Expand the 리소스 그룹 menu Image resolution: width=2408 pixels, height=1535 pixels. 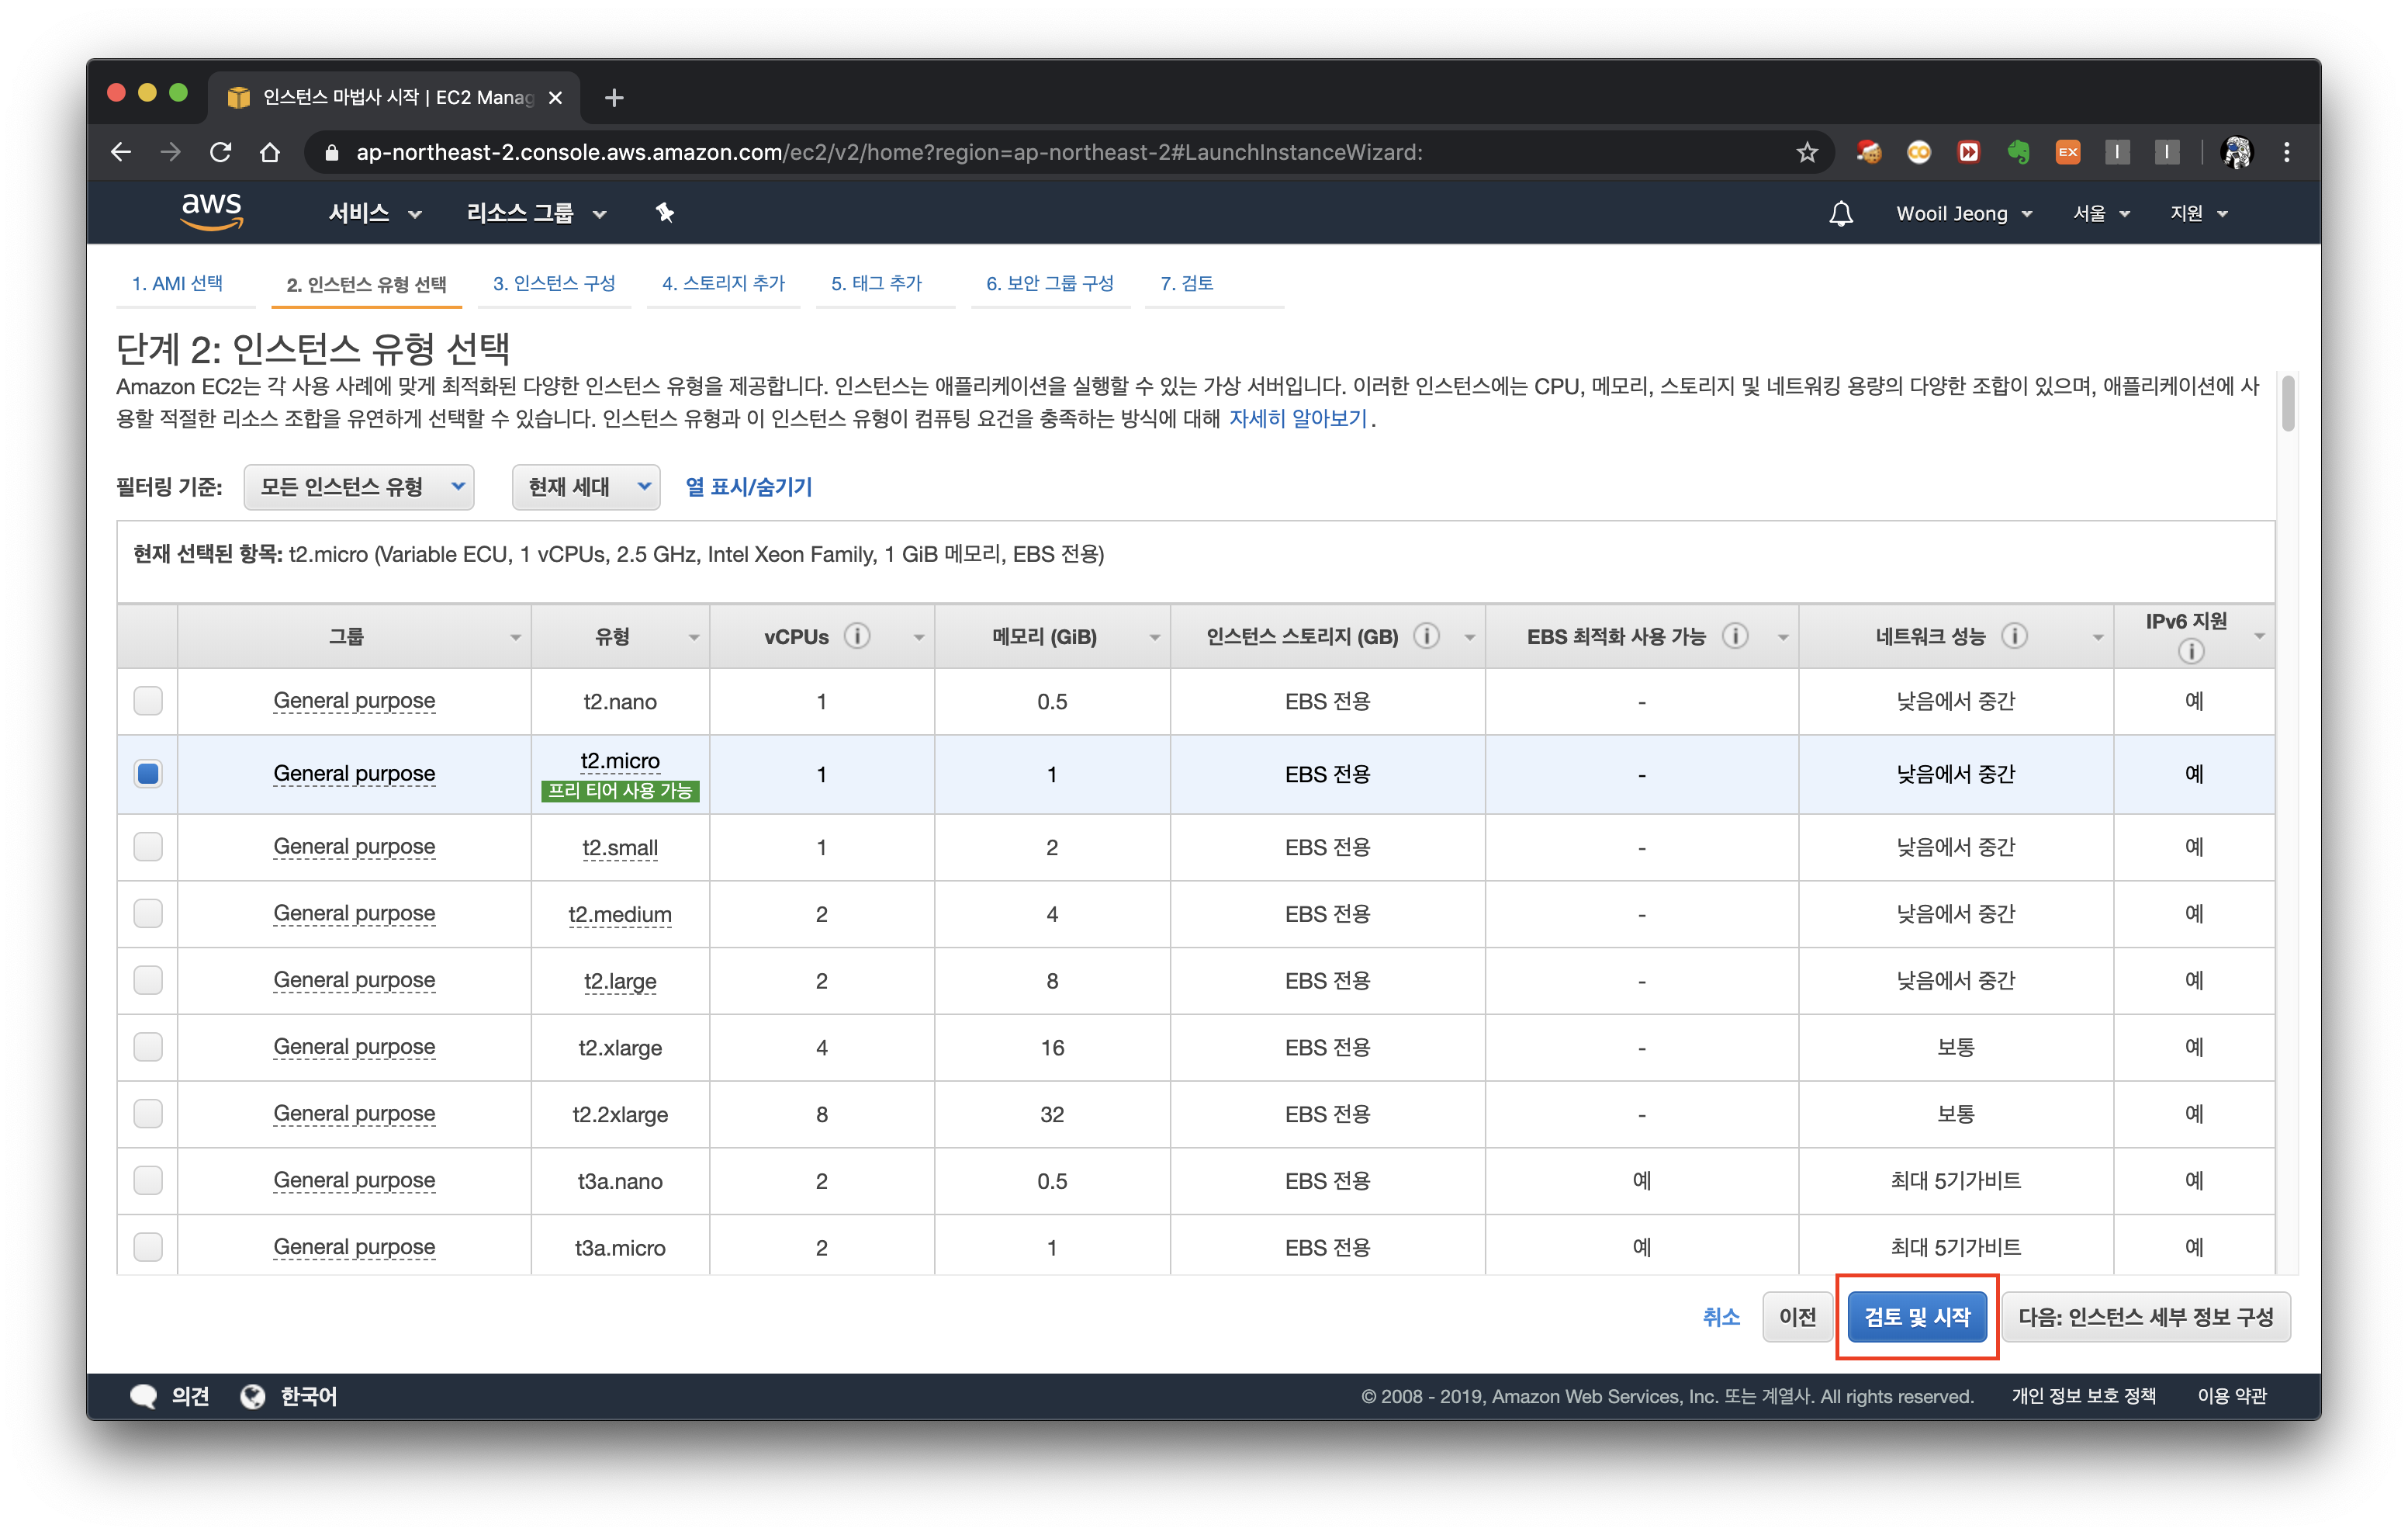[x=537, y=213]
